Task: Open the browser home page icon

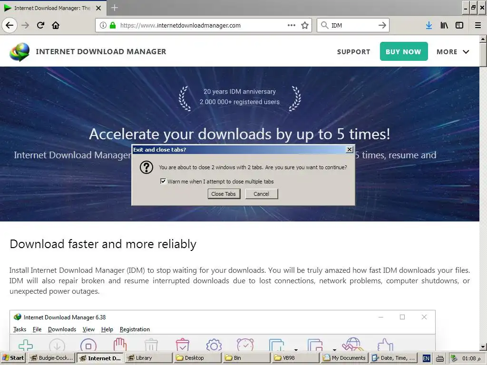Action: [x=56, y=25]
